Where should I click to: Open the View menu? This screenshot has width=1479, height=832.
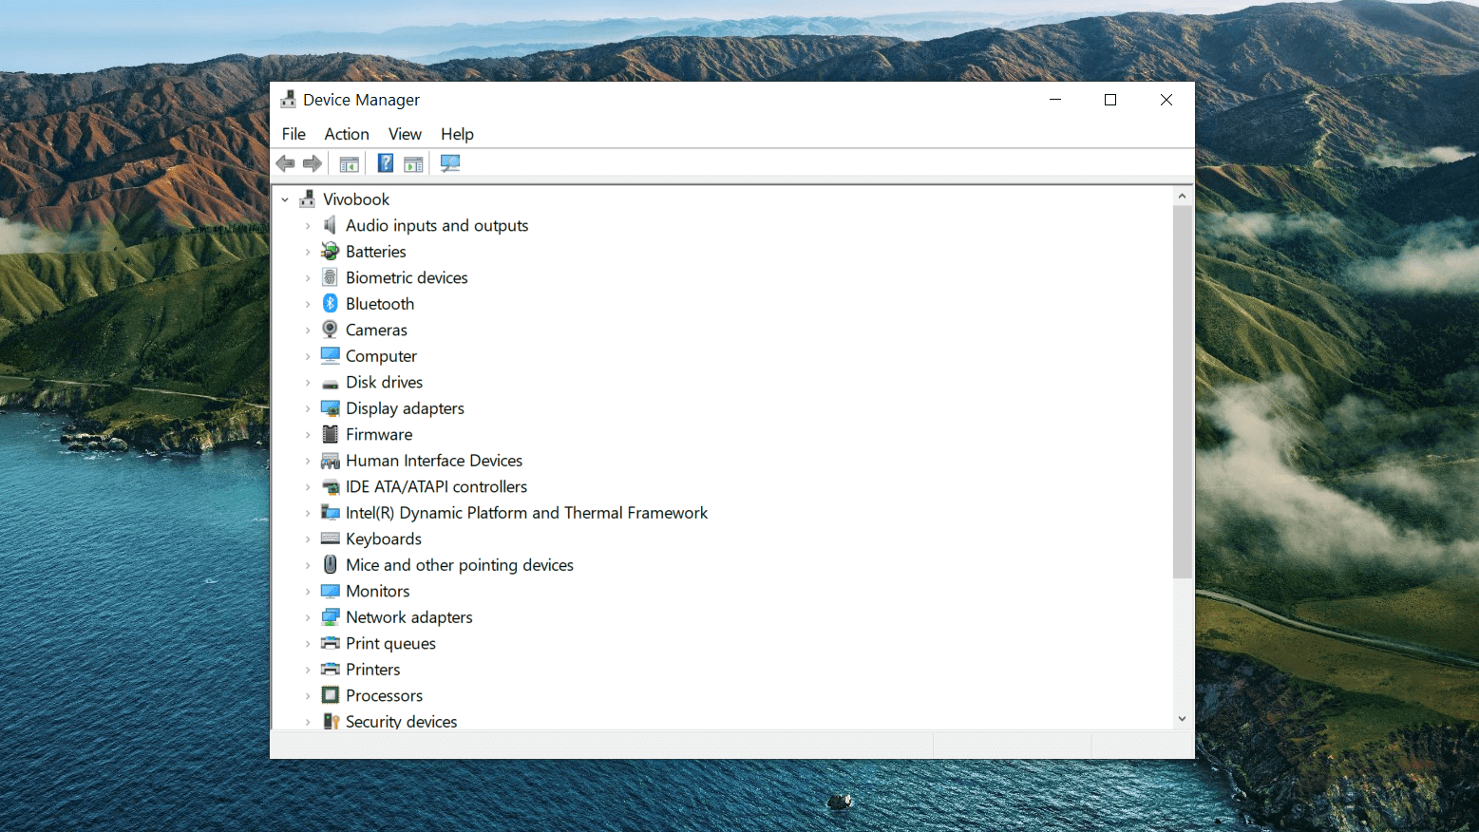point(405,134)
